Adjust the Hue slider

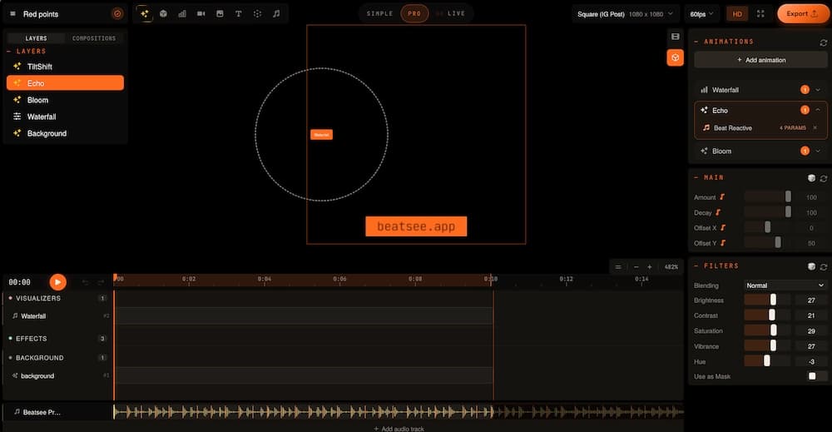[x=767, y=361]
